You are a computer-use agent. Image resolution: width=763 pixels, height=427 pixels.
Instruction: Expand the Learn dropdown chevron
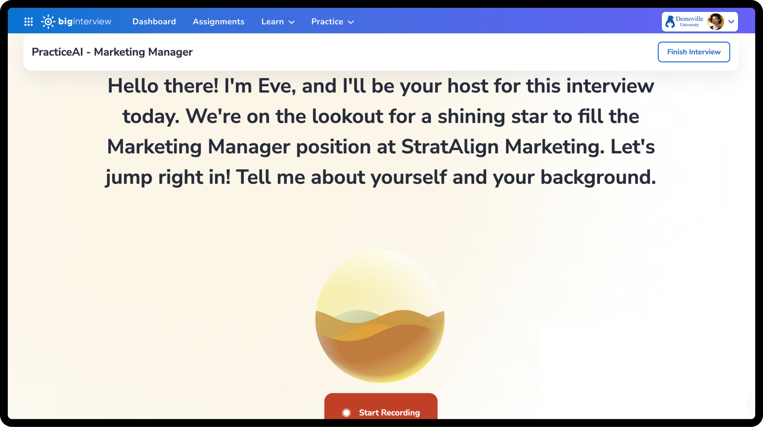(292, 22)
